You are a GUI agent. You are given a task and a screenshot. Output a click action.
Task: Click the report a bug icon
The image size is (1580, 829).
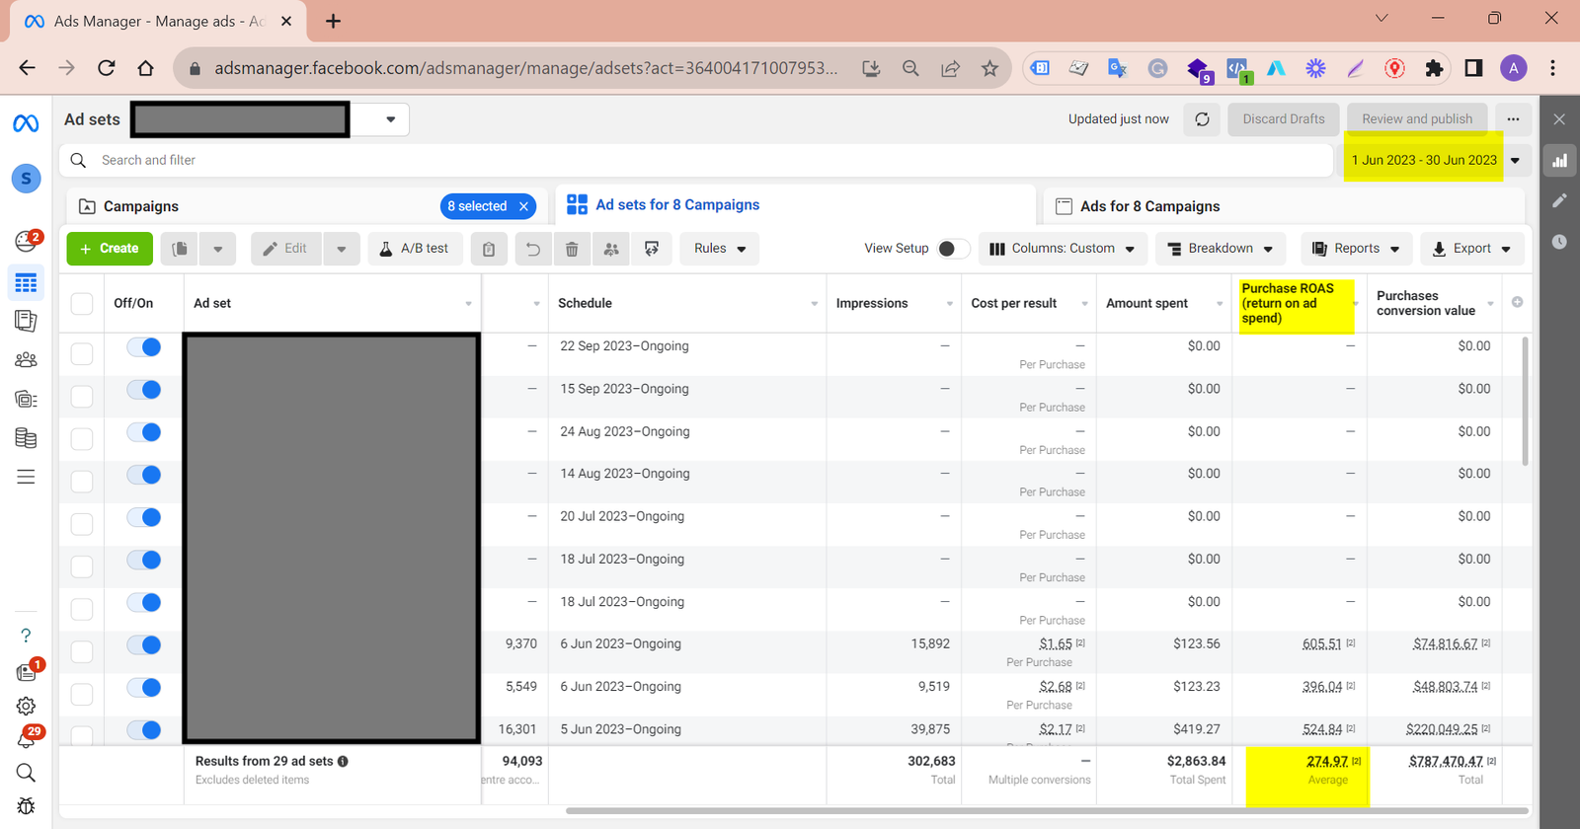pyautogui.click(x=26, y=806)
